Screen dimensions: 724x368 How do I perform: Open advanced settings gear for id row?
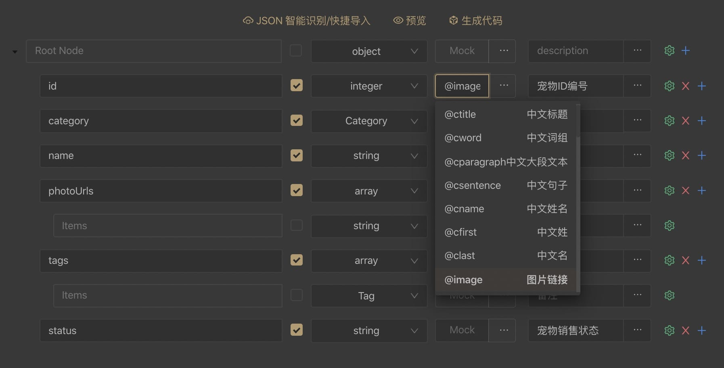pos(669,86)
